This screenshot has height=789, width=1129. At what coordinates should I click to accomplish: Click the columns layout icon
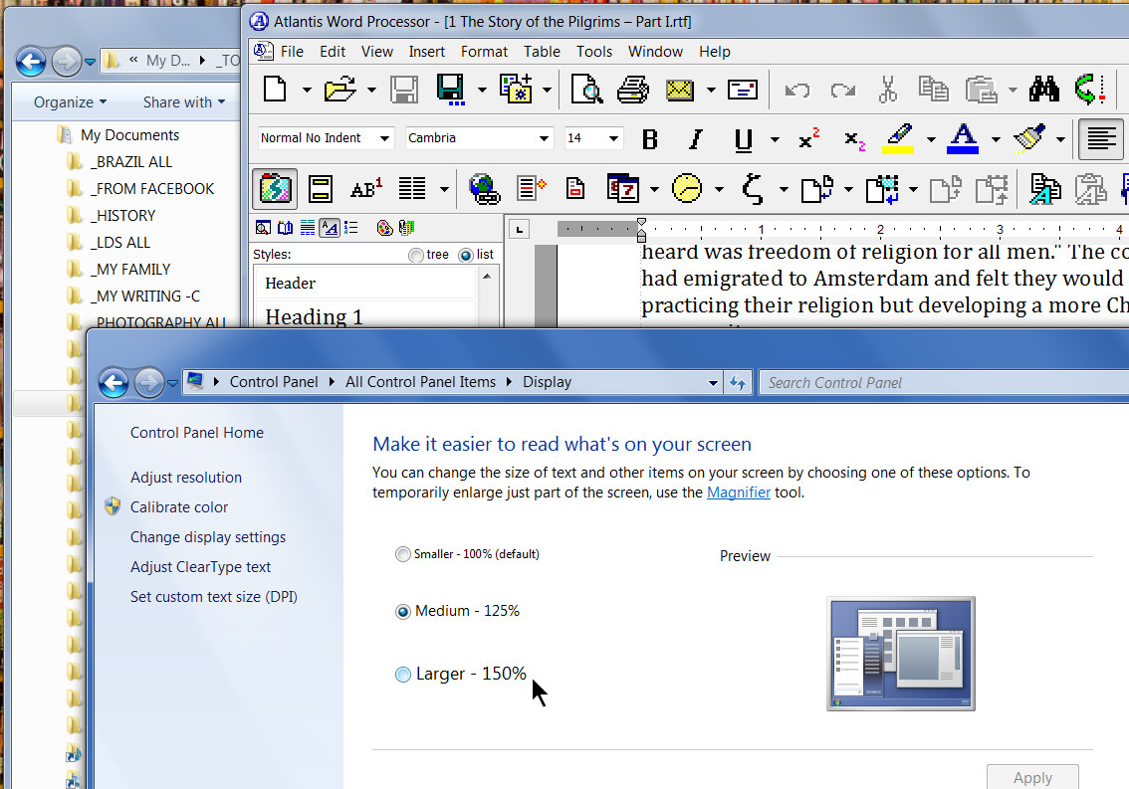point(412,189)
